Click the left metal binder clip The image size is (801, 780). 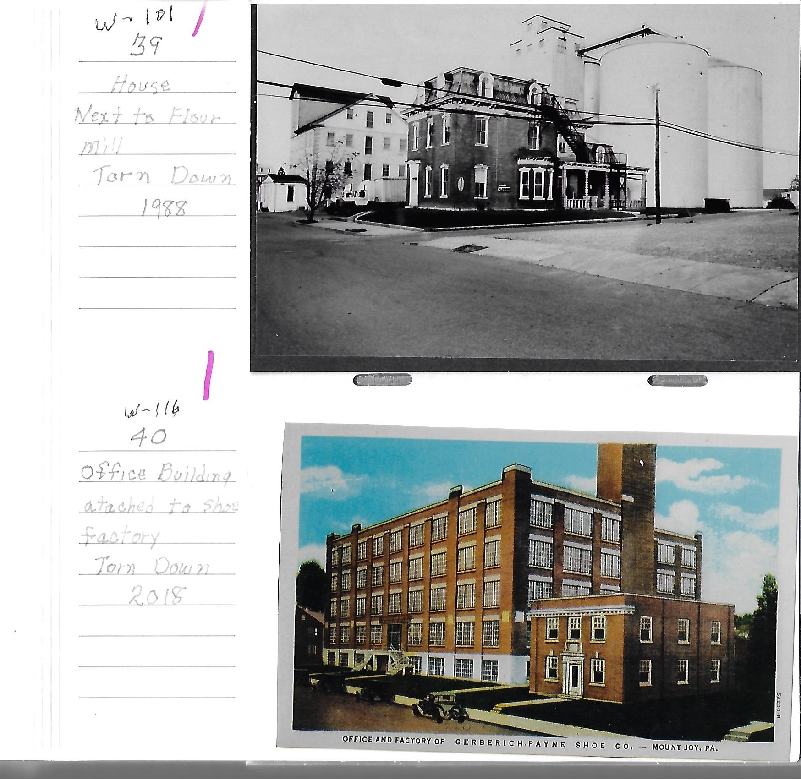(382, 379)
